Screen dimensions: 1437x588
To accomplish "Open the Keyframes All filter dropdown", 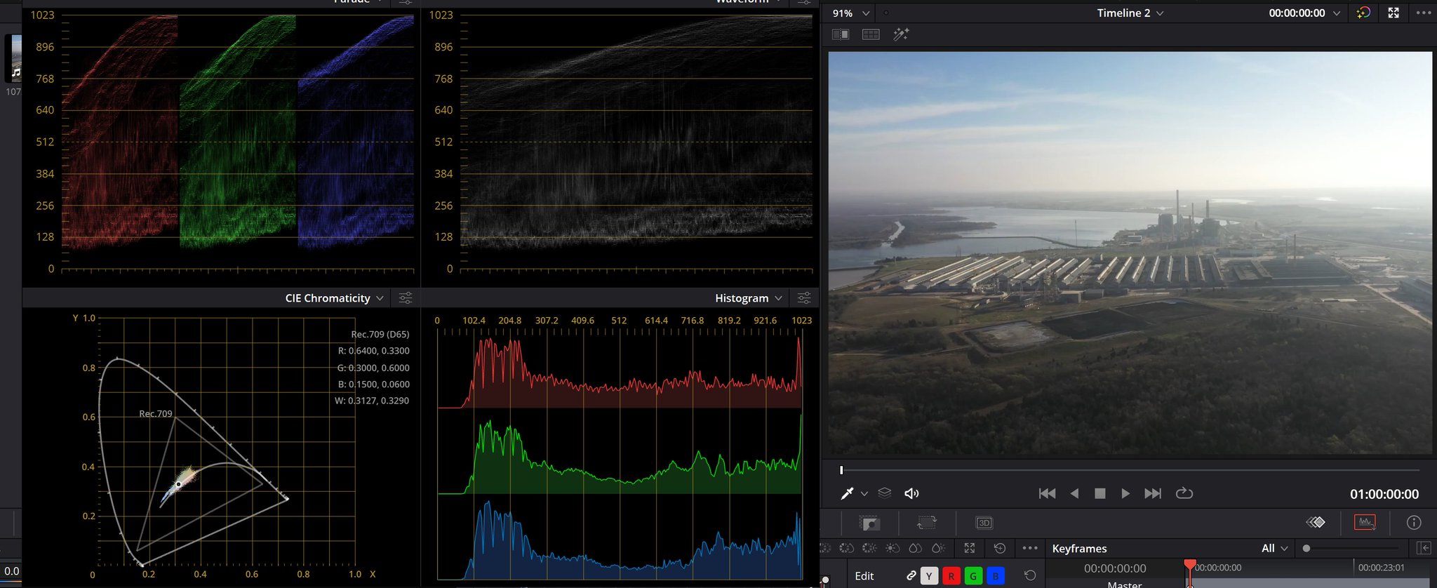I will point(1274,548).
